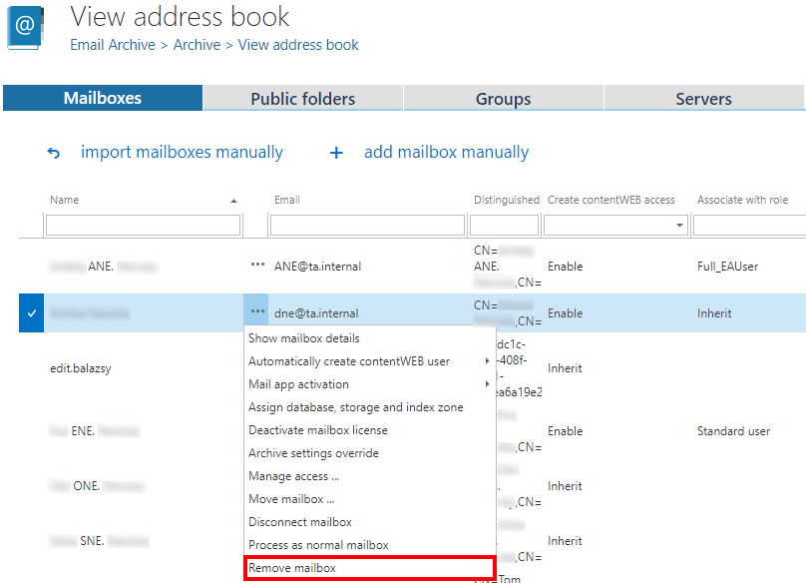Click the import mailboxes manually link

click(182, 153)
